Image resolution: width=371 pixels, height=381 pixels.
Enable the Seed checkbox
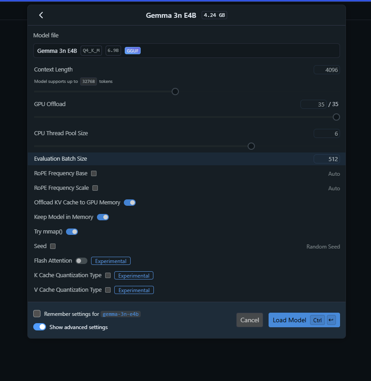tap(53, 246)
